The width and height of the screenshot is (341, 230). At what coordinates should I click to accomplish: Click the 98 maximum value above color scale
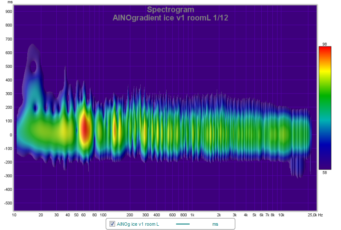coord(324,44)
